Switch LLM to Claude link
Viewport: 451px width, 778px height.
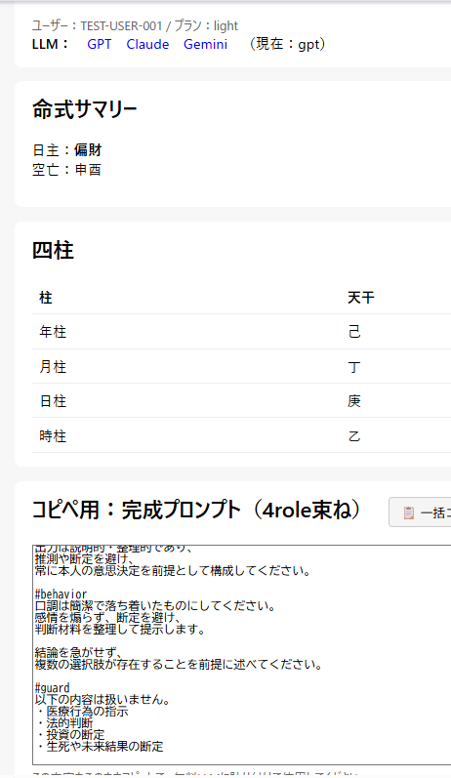coord(147,44)
